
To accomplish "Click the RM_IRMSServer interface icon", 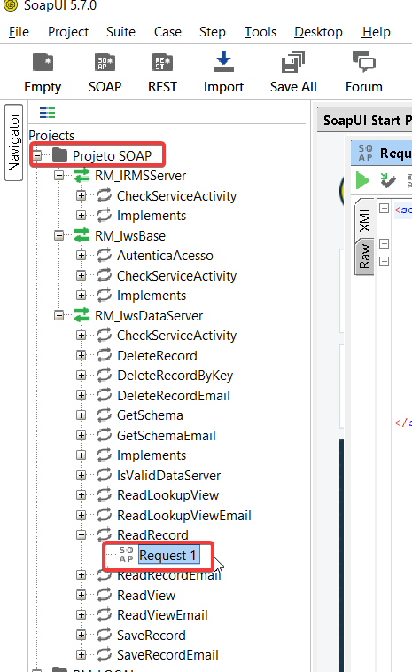I will click(82, 175).
